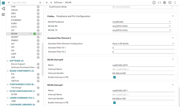Open device view chip icon

(x=165, y=3)
